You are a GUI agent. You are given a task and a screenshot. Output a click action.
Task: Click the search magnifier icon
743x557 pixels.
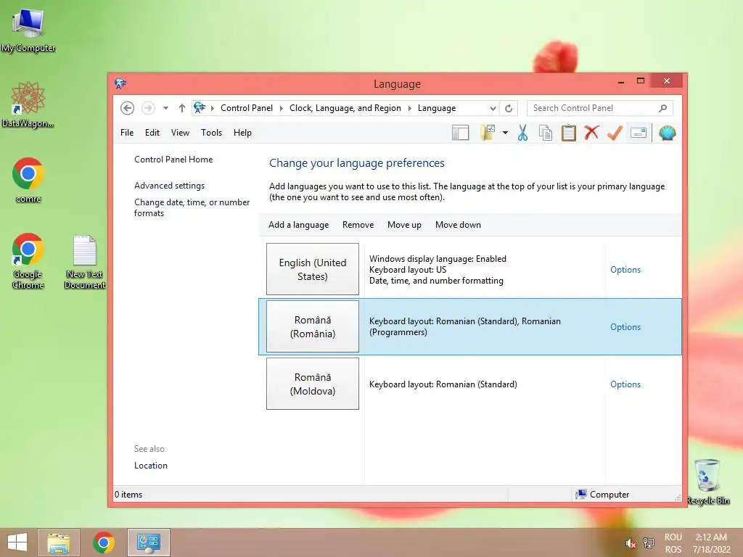pos(663,109)
